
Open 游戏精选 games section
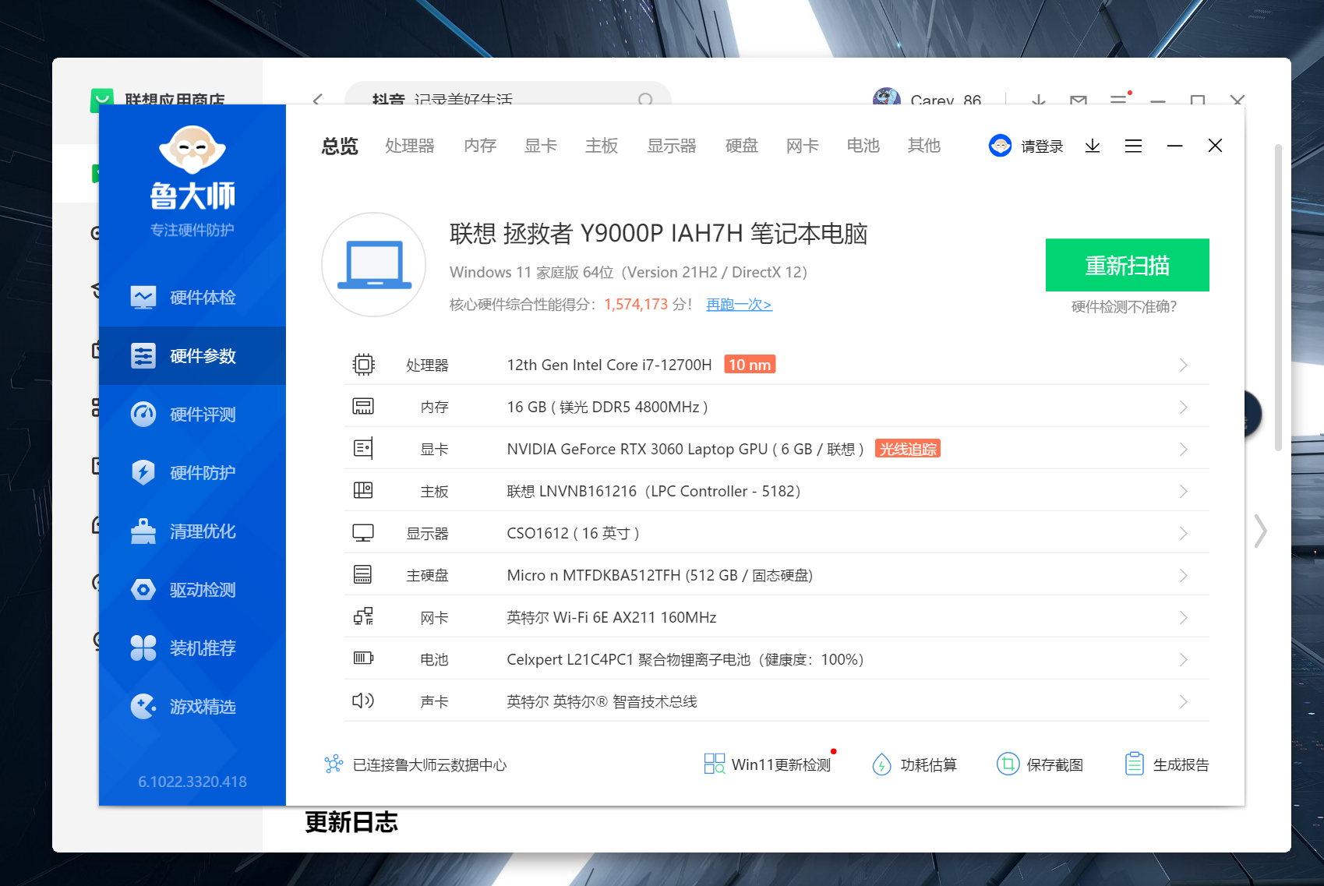(x=192, y=706)
